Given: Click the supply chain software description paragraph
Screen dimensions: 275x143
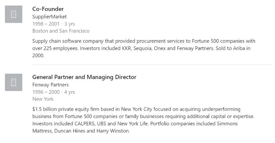Looking at the screenshot, I should coord(144,48).
